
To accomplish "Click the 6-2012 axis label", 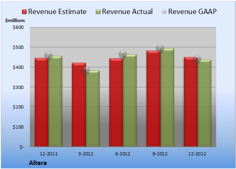I will (123, 154).
